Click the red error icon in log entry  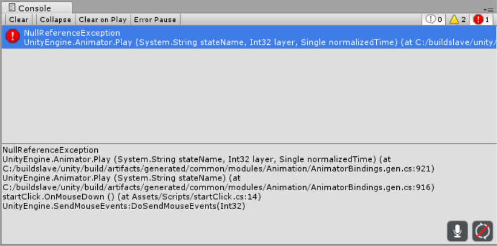click(x=13, y=36)
